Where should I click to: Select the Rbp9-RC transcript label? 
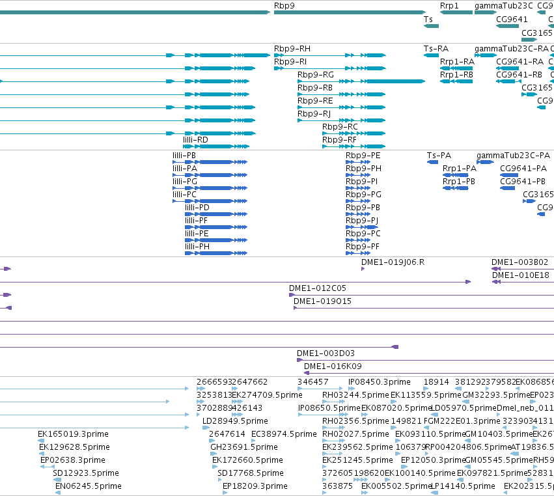(x=340, y=126)
